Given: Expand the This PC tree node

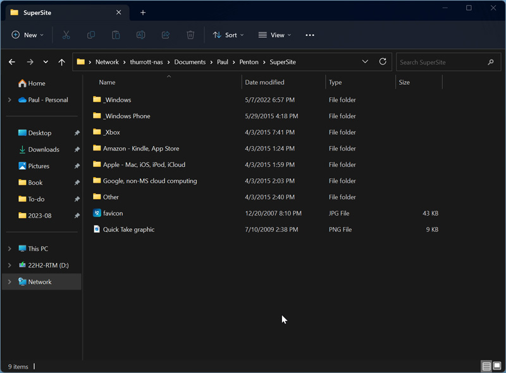Looking at the screenshot, I should pyautogui.click(x=9, y=249).
